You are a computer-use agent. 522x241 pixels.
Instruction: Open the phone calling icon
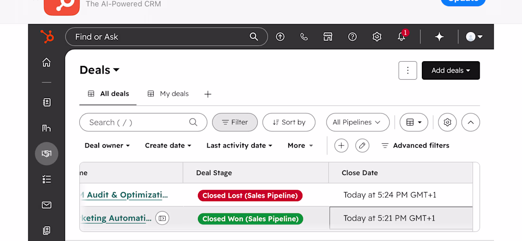click(304, 37)
